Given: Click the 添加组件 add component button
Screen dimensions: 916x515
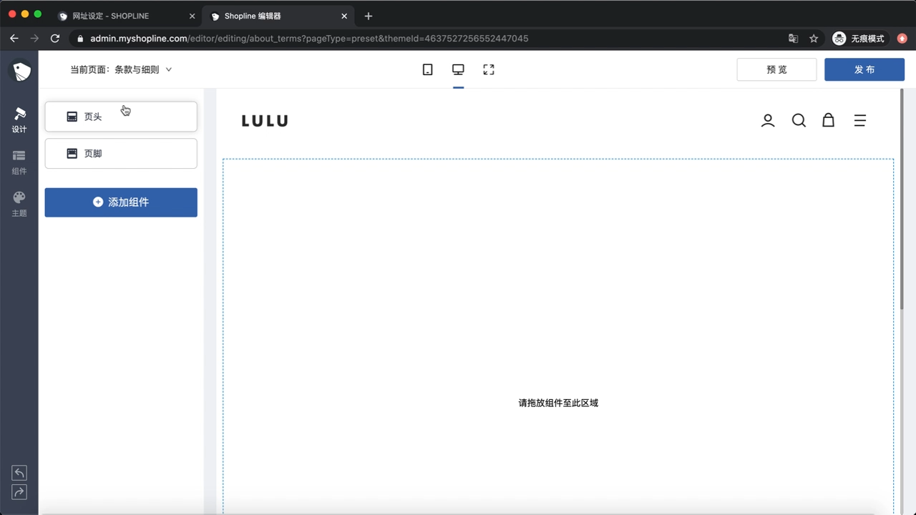Looking at the screenshot, I should coord(121,202).
